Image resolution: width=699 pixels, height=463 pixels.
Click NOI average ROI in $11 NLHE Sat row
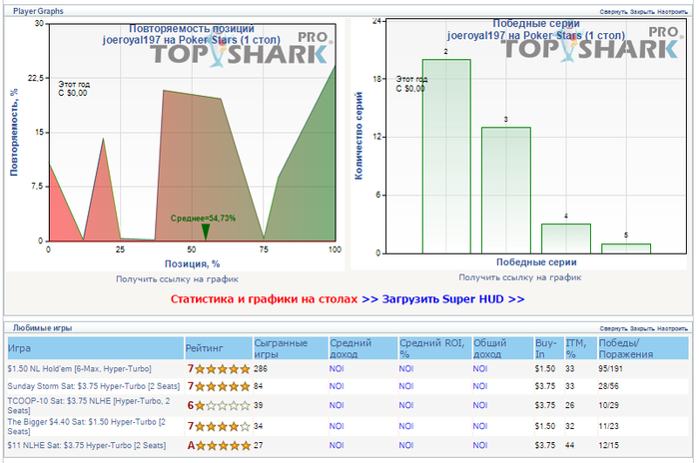406,446
